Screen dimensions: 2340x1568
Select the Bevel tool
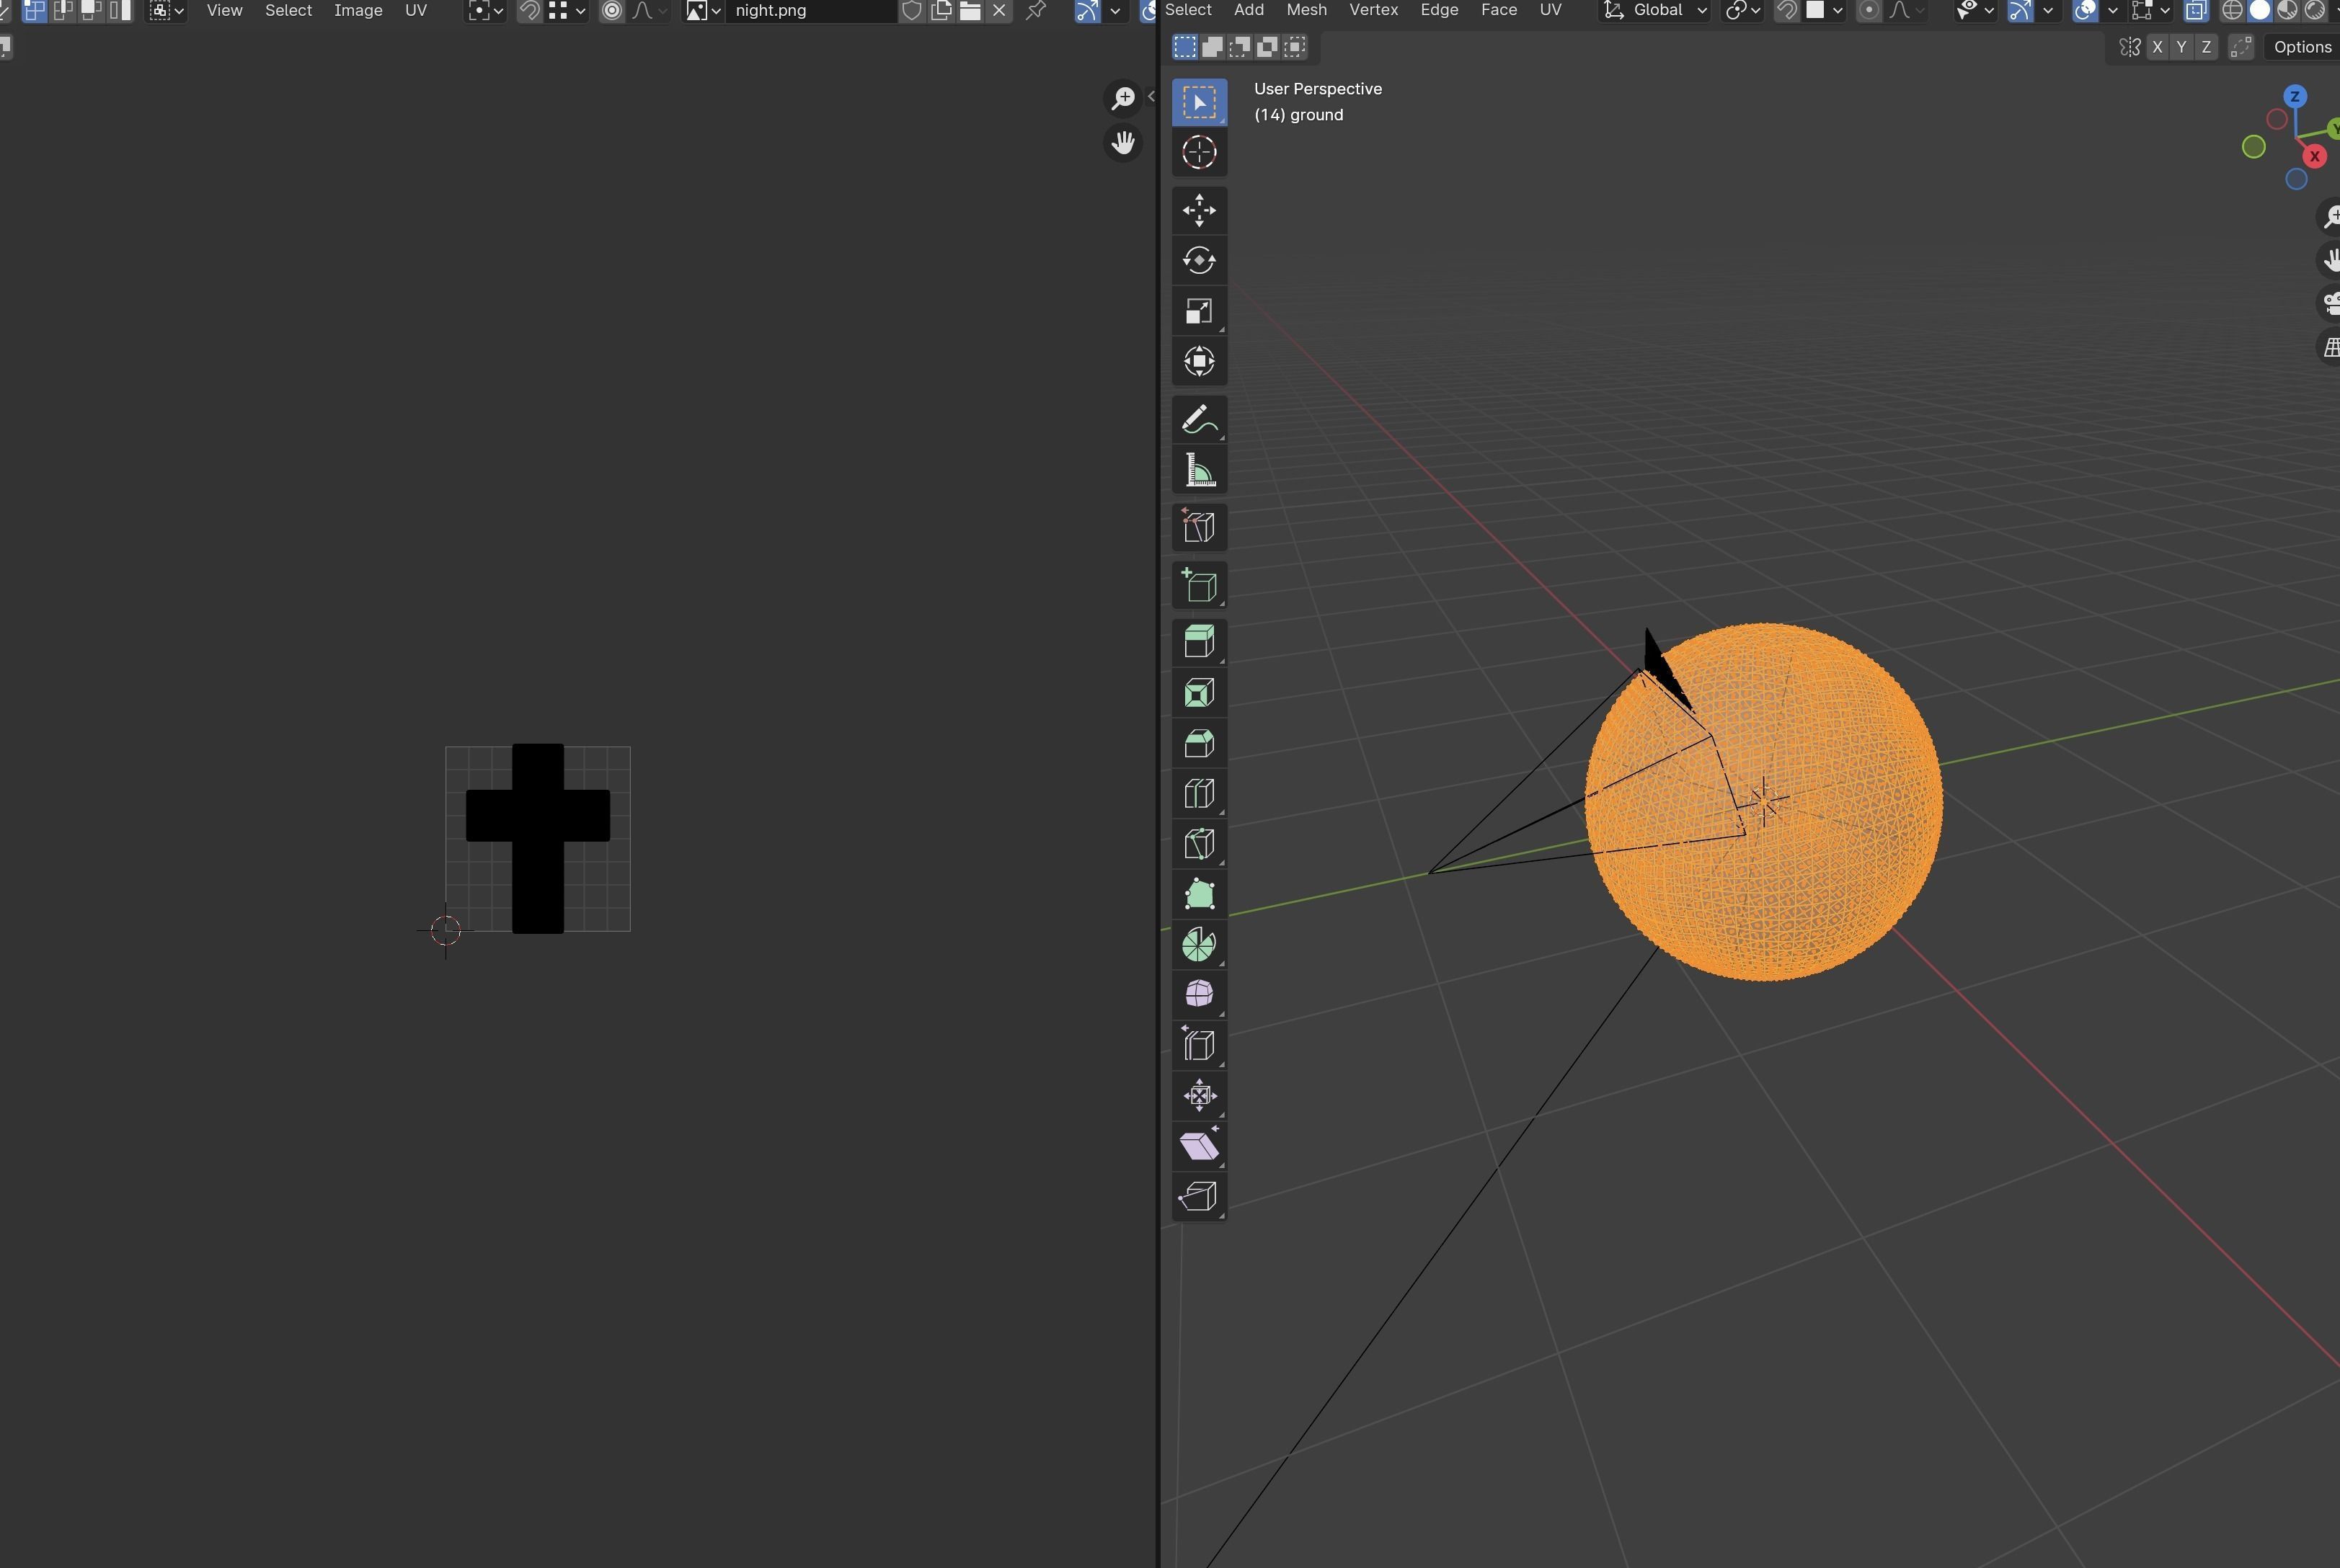[1199, 743]
